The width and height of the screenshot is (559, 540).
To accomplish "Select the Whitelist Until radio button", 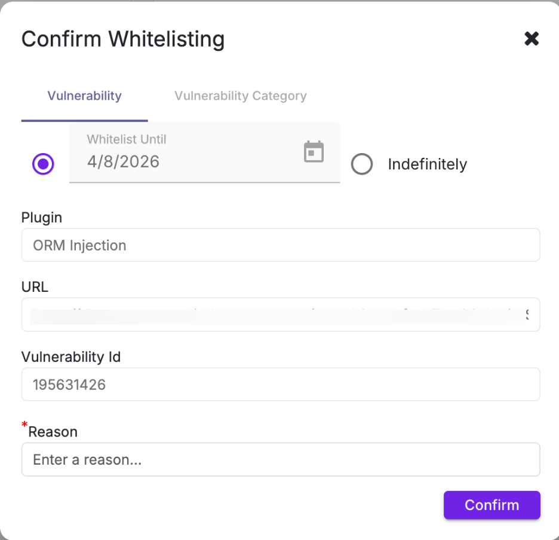I will 43,164.
